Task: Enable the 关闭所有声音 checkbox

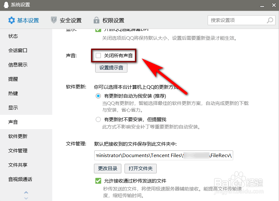Action: (x=98, y=55)
